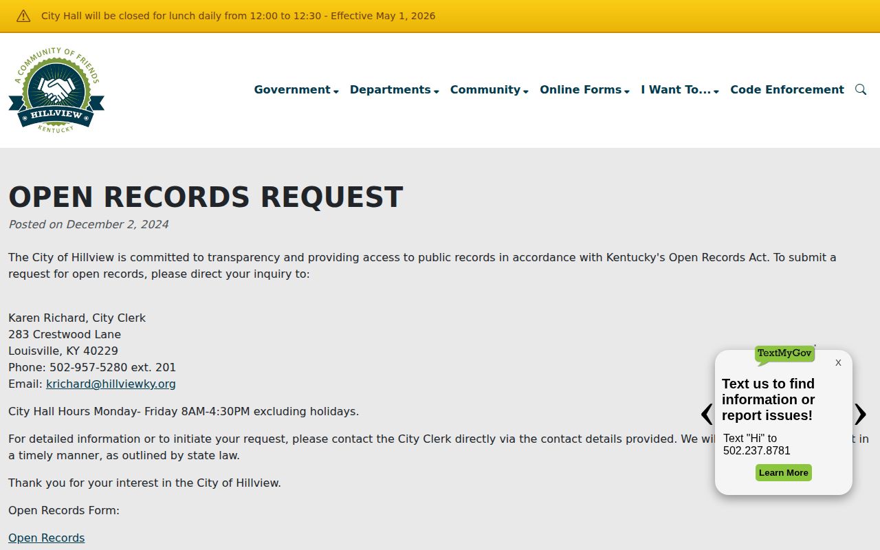Click the text number 502.237.8781
Image resolution: width=880 pixels, height=550 pixels.
757,451
